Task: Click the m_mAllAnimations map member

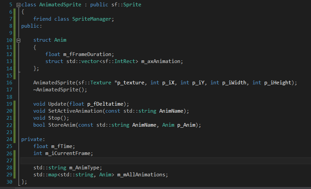Action: (142, 174)
